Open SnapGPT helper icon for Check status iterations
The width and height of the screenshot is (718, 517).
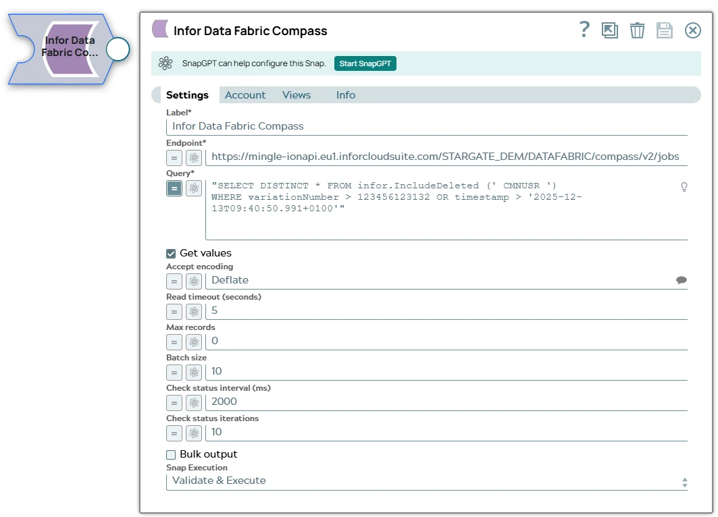point(194,433)
